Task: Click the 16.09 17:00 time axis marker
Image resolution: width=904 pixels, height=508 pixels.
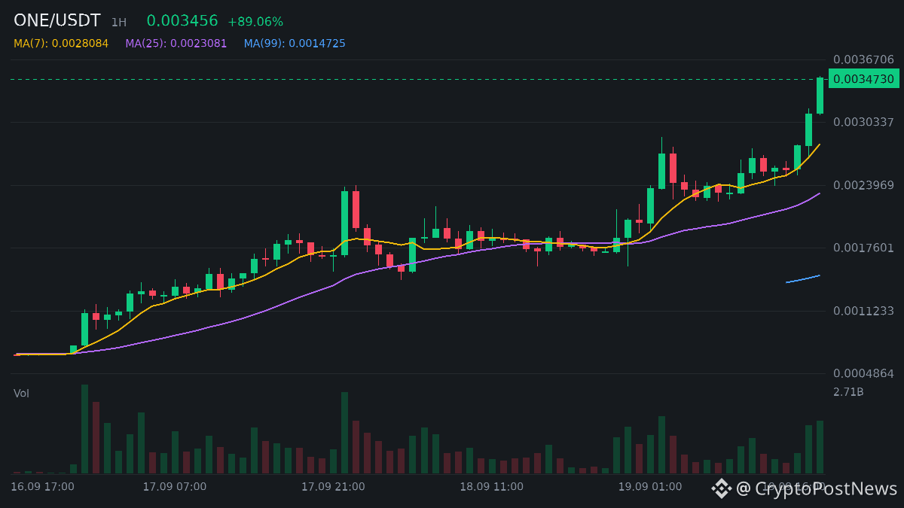Action: tap(42, 487)
